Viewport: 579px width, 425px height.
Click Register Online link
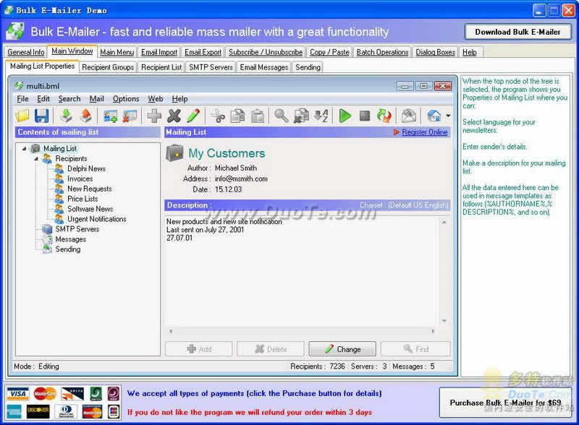425,132
